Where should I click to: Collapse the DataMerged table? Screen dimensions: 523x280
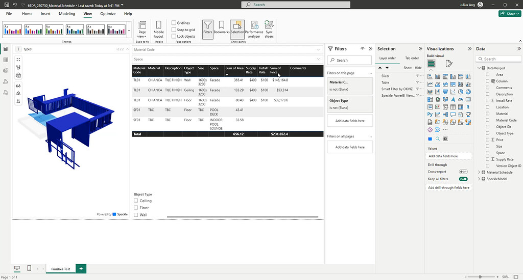(x=479, y=68)
